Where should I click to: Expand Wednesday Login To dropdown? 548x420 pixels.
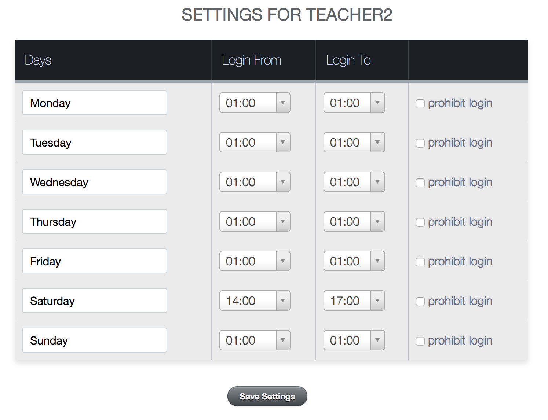(x=354, y=182)
